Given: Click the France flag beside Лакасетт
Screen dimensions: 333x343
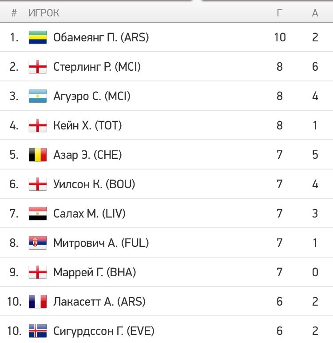Looking at the screenshot, I should tap(38, 302).
